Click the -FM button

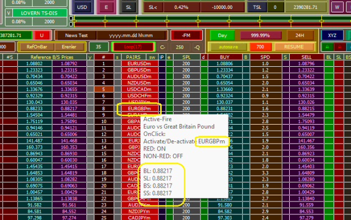click(x=186, y=35)
